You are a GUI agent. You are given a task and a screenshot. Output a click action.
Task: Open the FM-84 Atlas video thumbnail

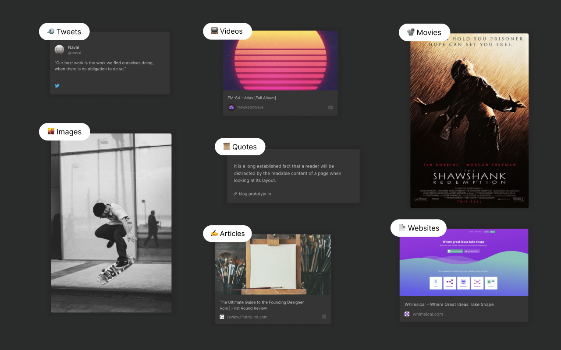280,60
